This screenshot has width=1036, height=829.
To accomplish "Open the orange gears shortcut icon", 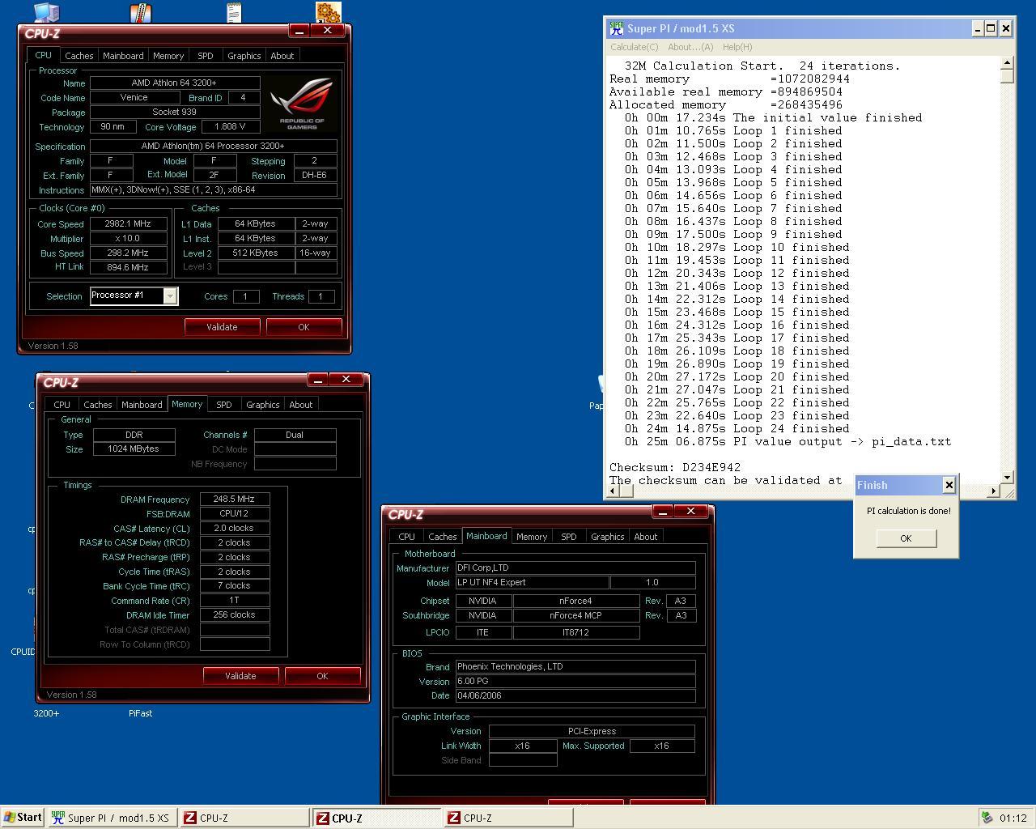I will 328,11.
